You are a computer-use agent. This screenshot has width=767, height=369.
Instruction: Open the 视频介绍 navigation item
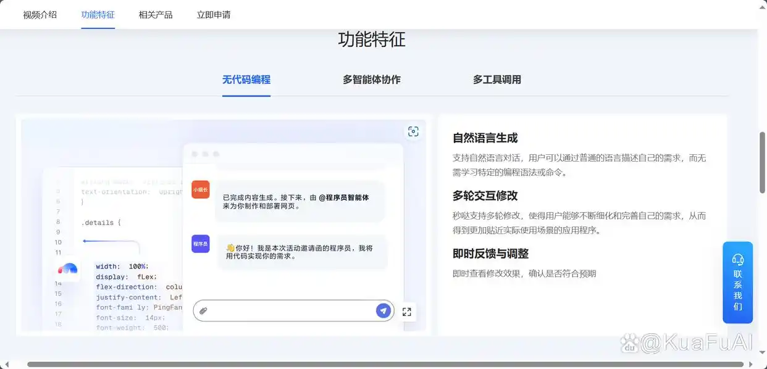tap(40, 14)
